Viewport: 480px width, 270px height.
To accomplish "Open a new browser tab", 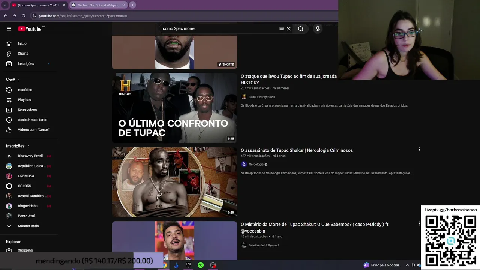I will click(x=132, y=5).
